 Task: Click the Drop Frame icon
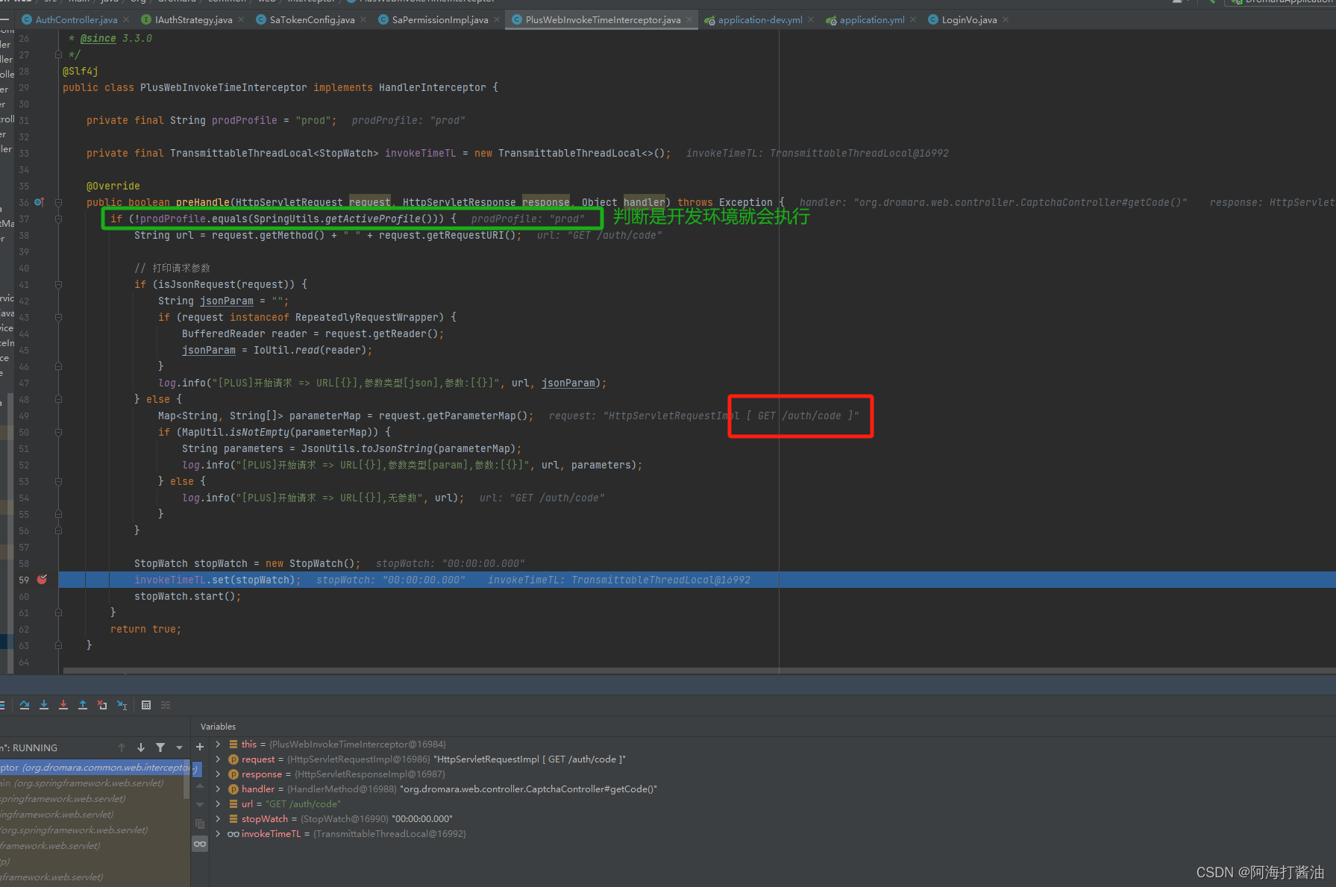pos(102,705)
